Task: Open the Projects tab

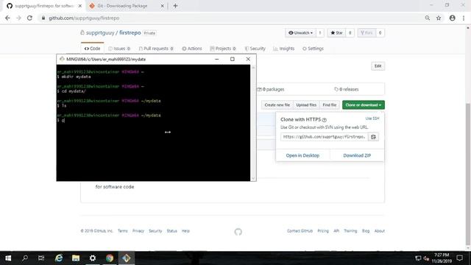Action: pos(223,49)
